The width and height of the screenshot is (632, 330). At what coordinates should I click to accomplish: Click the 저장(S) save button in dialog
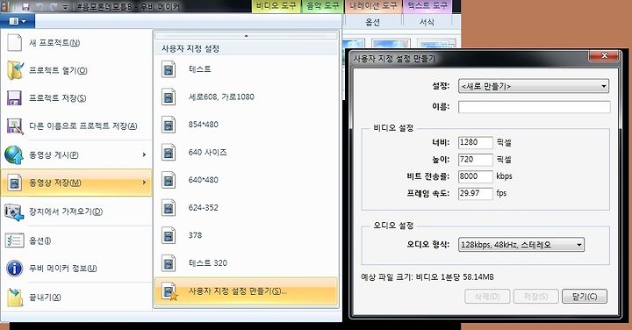click(536, 297)
